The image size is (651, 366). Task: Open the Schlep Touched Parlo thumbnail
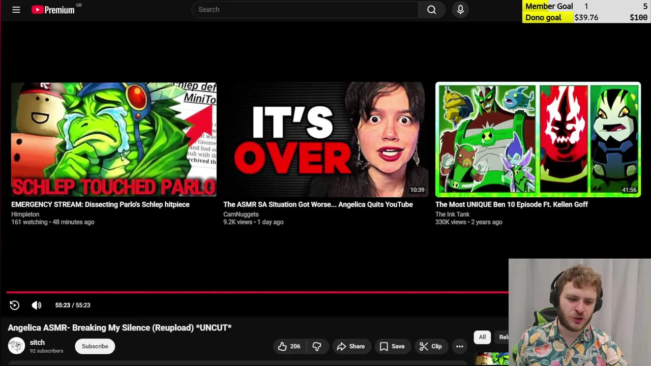(114, 139)
